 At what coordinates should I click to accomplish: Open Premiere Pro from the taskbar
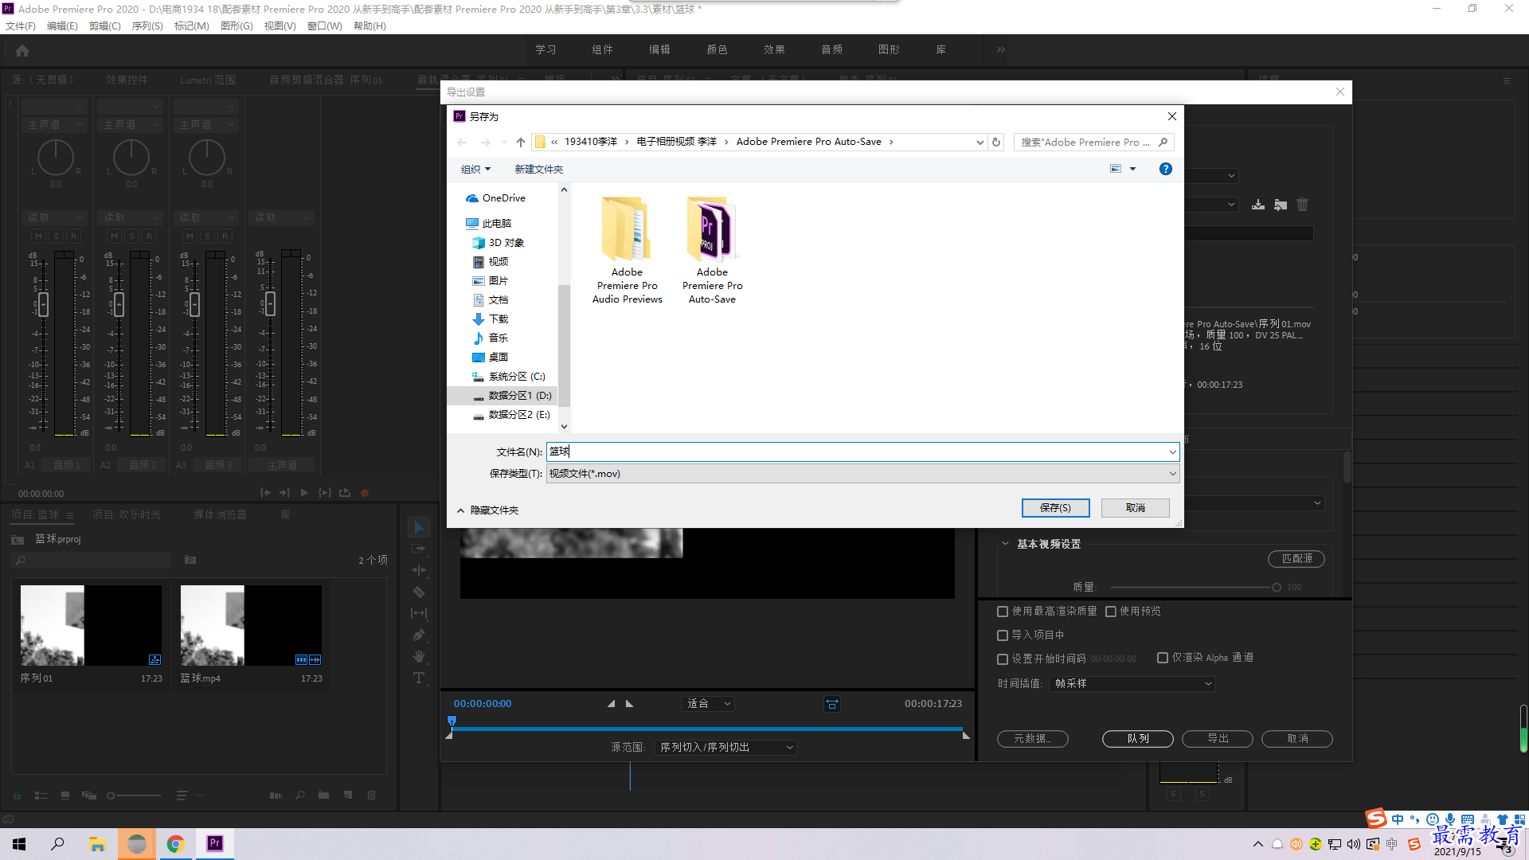tap(215, 843)
